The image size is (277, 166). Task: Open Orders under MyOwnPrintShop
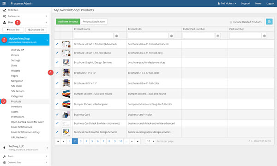click(15, 55)
